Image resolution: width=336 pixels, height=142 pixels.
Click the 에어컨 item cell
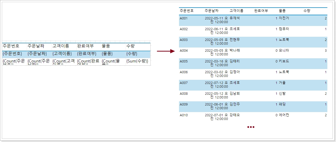(284, 115)
